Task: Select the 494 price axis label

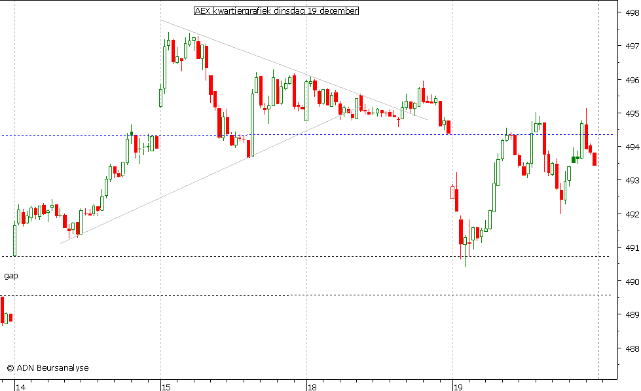Action: [x=632, y=147]
